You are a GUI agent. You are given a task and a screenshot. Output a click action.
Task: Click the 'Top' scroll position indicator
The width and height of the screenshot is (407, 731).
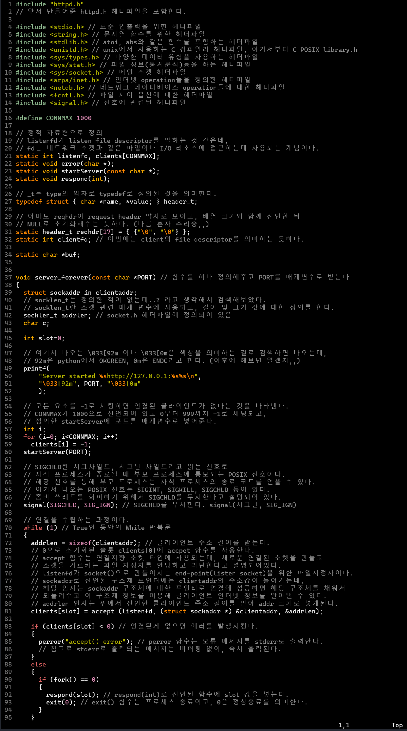(x=397, y=725)
